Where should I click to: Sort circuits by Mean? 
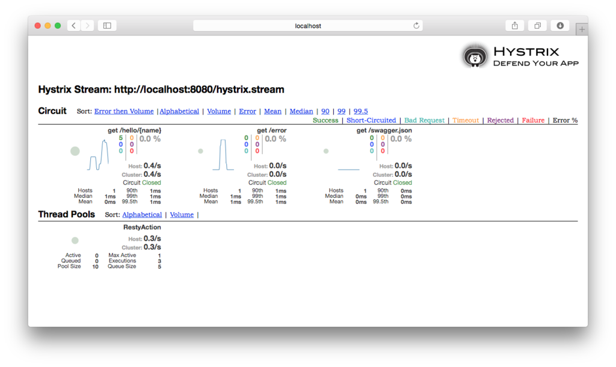273,111
